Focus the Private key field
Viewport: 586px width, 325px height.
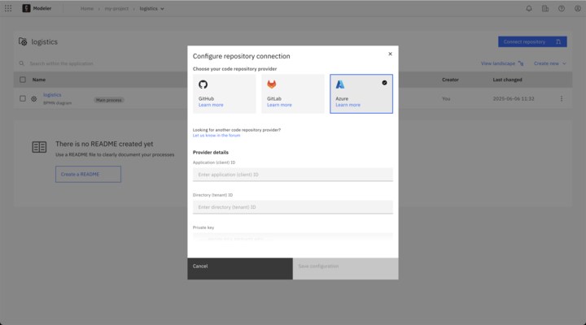(x=293, y=239)
